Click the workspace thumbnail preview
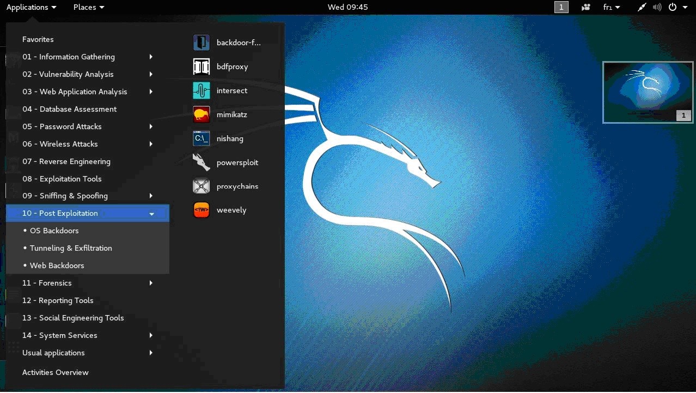The height and width of the screenshot is (393, 696). click(648, 92)
